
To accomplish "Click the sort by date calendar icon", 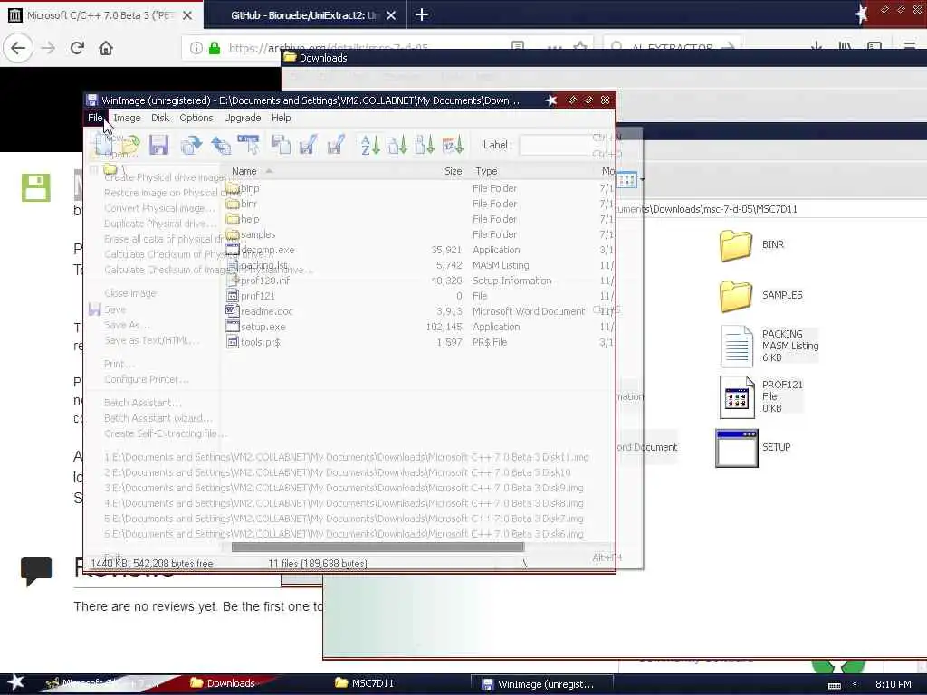I will [453, 145].
